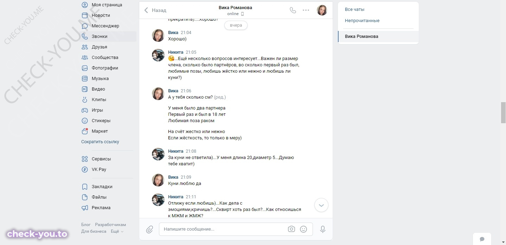The height and width of the screenshot is (245, 506).
Task: Open the Звонки phone icon in sidebar
Action: coord(85,37)
